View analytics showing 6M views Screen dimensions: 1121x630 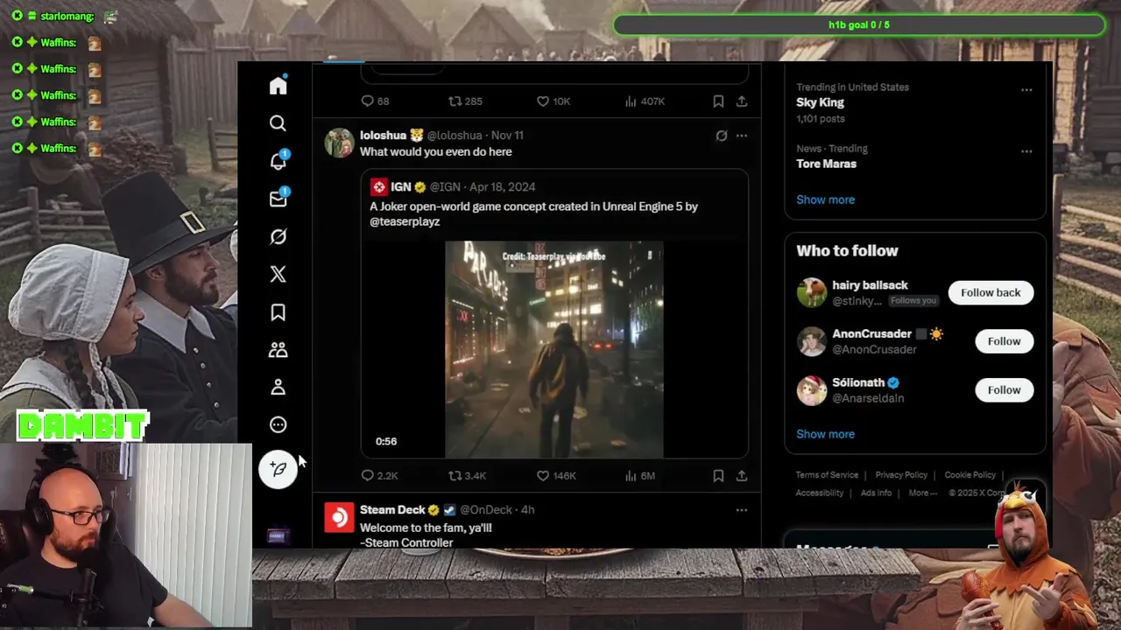pos(639,476)
